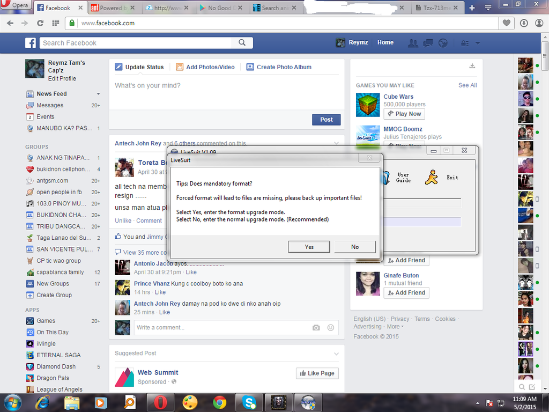Open the comment emoji smiley icon

pyautogui.click(x=330, y=328)
